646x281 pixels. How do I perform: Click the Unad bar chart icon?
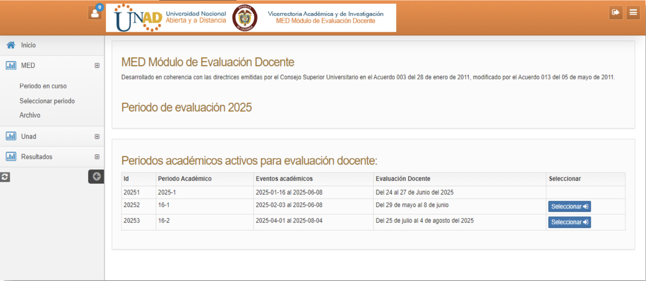click(x=11, y=136)
